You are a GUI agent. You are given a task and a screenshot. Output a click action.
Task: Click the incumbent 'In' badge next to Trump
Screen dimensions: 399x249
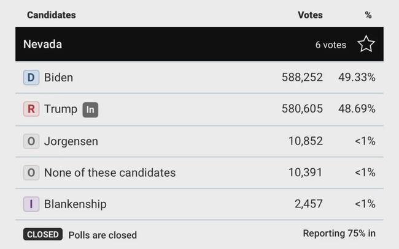click(x=90, y=110)
